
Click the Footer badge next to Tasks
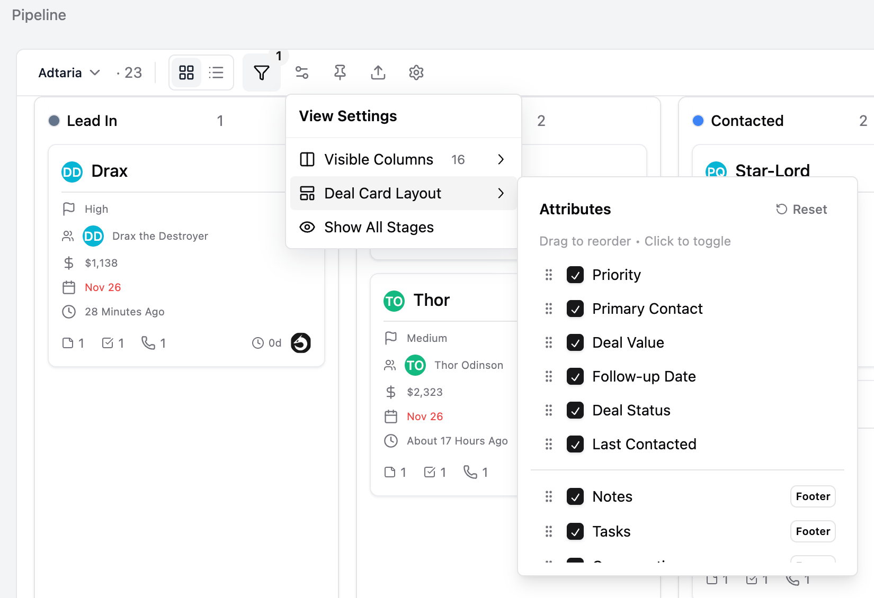pos(813,531)
